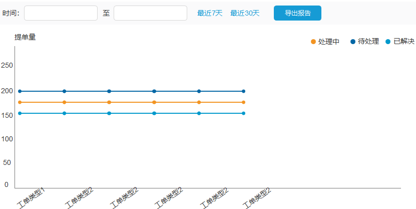Click last data point on dark blue line
The height and width of the screenshot is (209, 416).
tap(244, 91)
